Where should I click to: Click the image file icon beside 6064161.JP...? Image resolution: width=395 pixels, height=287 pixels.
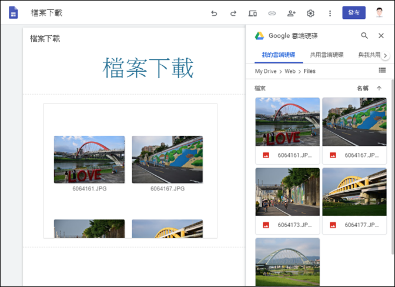pos(266,155)
